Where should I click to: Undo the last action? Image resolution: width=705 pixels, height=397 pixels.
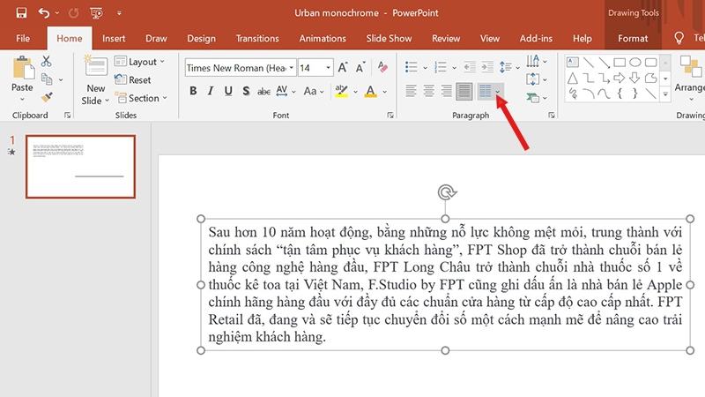click(x=43, y=13)
